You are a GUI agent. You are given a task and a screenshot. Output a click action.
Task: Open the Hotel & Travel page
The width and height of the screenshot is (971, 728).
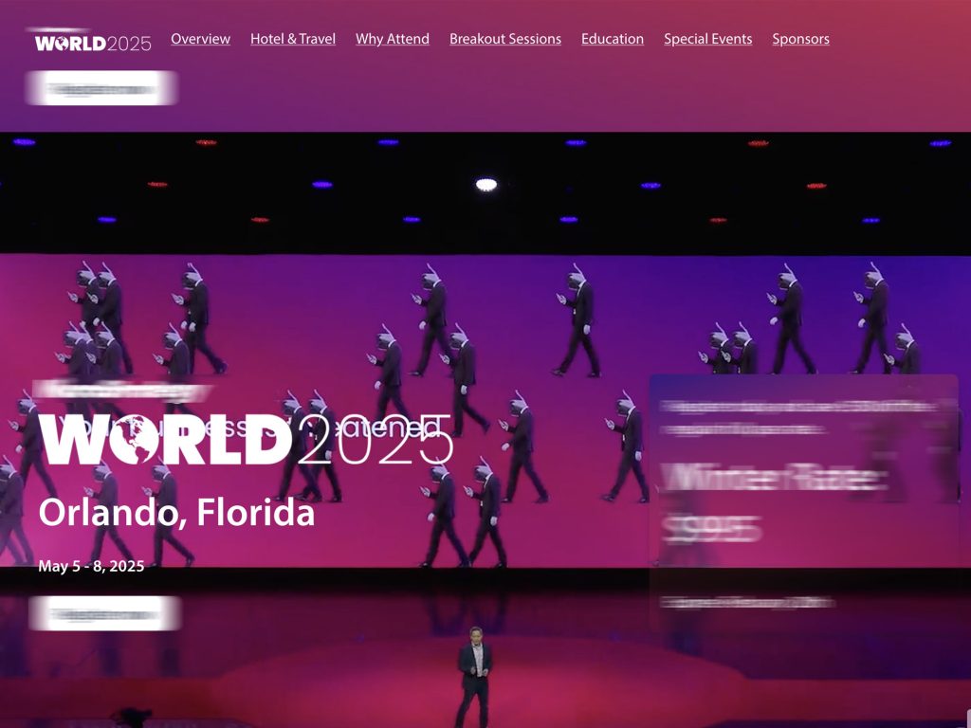(x=292, y=39)
